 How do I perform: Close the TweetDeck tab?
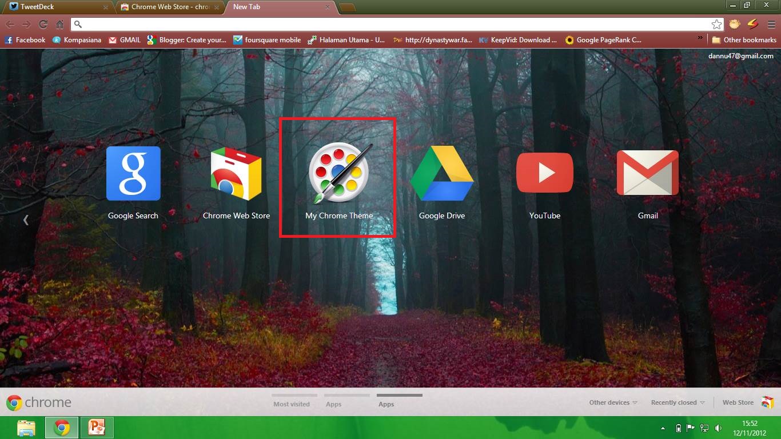pos(106,7)
